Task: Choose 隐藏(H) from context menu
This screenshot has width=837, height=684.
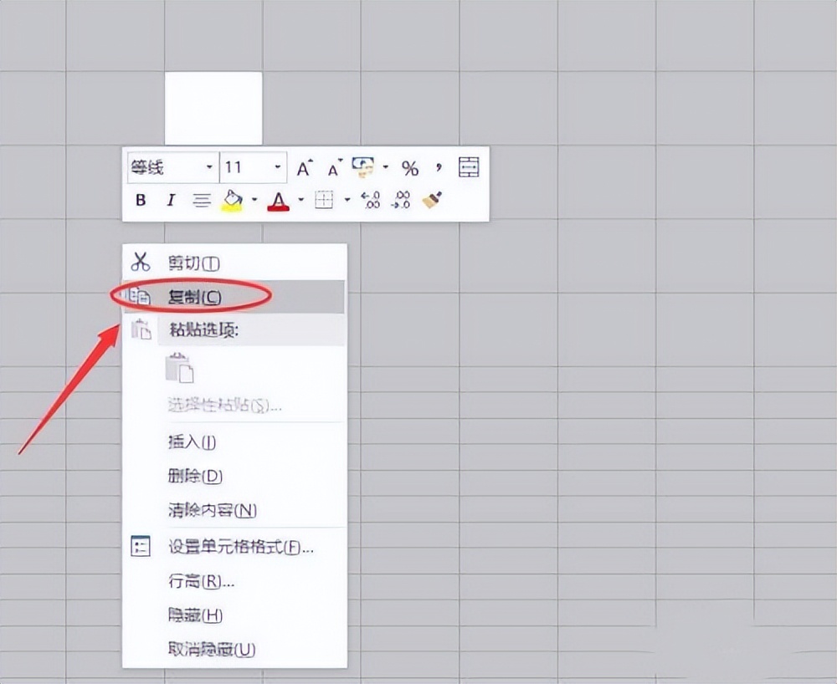Action: [x=234, y=615]
